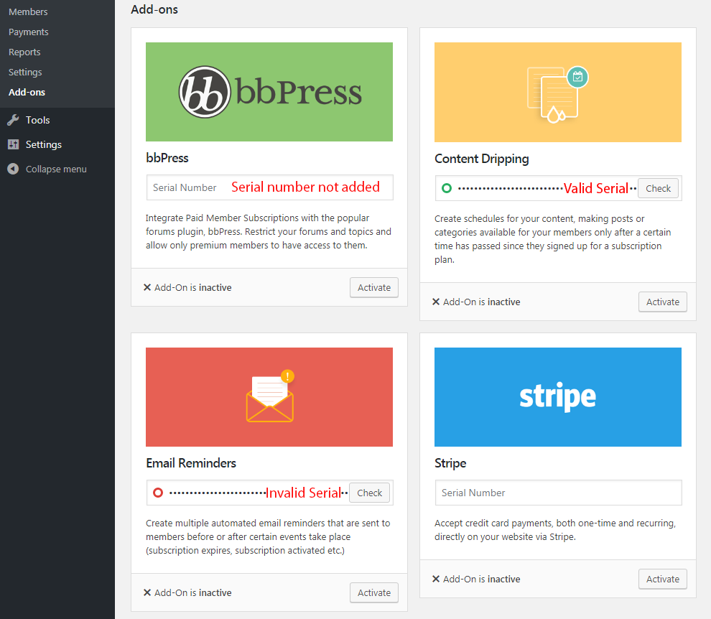Focus the Stripe Serial Number field

coord(558,493)
